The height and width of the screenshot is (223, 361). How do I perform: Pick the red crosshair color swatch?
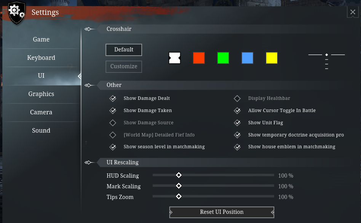click(x=199, y=58)
